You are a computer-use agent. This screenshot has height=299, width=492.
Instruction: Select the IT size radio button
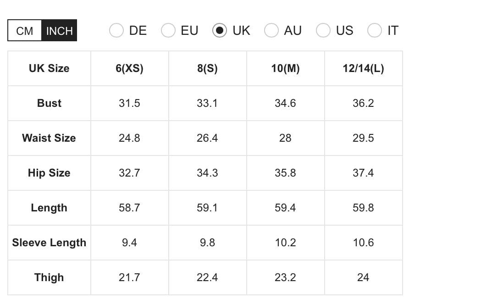pyautogui.click(x=375, y=31)
